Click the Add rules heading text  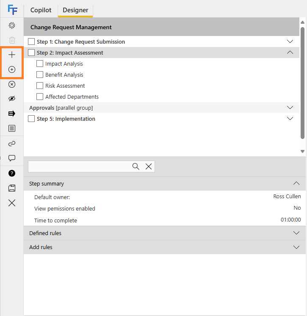(x=41, y=247)
